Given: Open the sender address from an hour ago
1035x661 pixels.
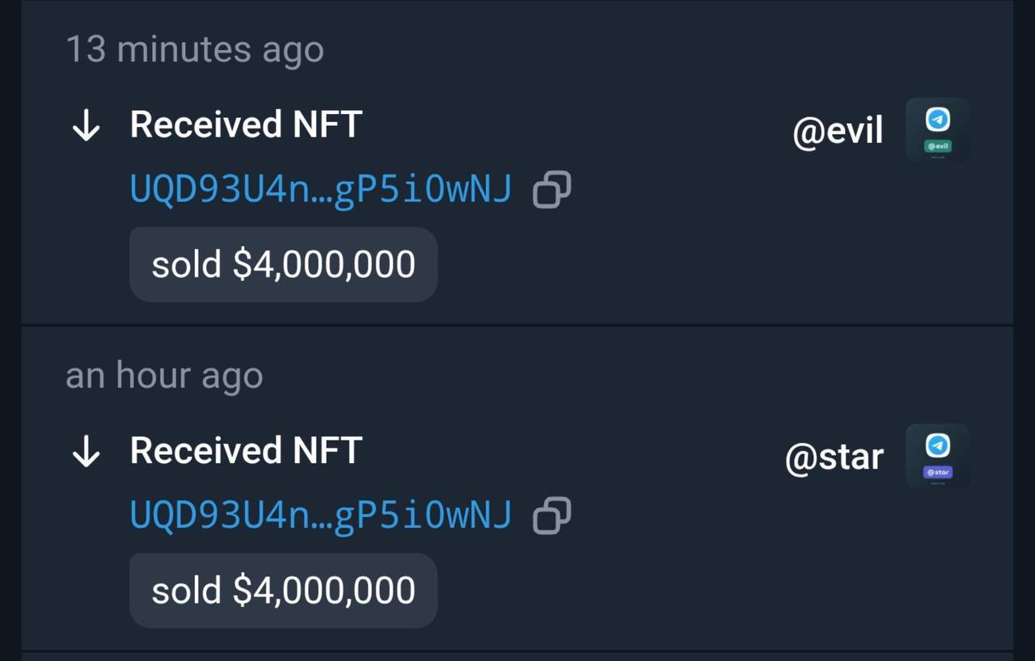Looking at the screenshot, I should pos(321,516).
